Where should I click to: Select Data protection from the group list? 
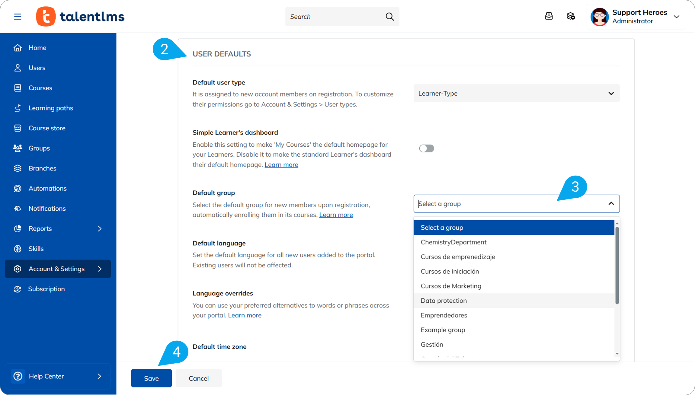coord(444,301)
